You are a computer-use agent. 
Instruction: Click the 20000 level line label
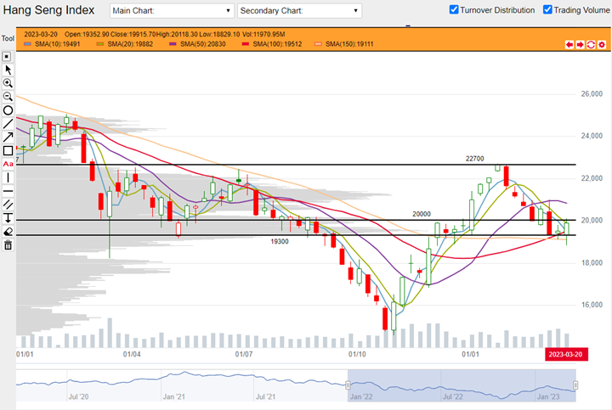click(x=422, y=214)
